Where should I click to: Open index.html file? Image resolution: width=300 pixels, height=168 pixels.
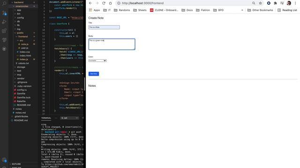[x=24, y=56]
